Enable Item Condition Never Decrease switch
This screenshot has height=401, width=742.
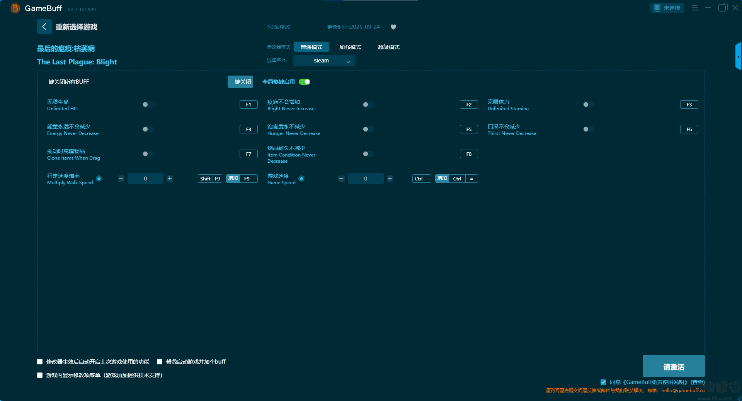[x=368, y=154]
